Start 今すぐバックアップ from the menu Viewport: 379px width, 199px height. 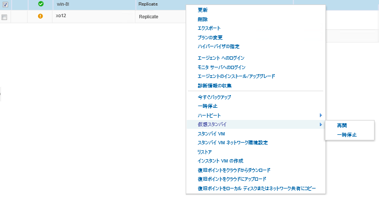(x=214, y=97)
